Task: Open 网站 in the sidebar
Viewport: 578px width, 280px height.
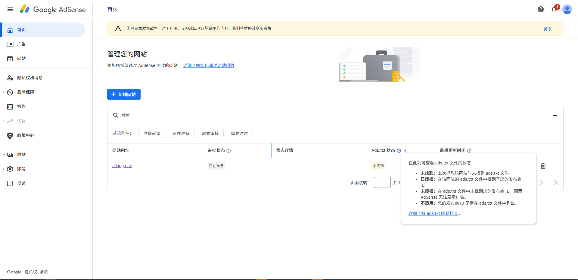Action: tap(43, 59)
